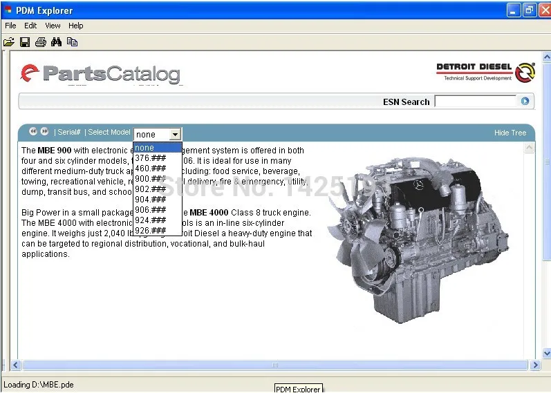Click the ESN Search go arrow

pyautogui.click(x=525, y=101)
